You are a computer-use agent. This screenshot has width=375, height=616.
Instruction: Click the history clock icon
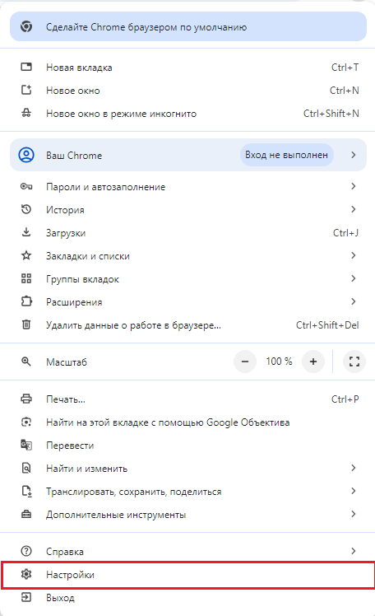[26, 209]
